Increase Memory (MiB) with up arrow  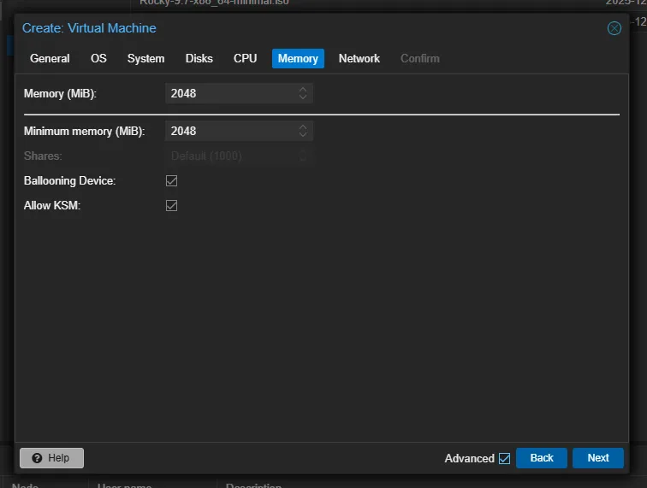point(302,89)
